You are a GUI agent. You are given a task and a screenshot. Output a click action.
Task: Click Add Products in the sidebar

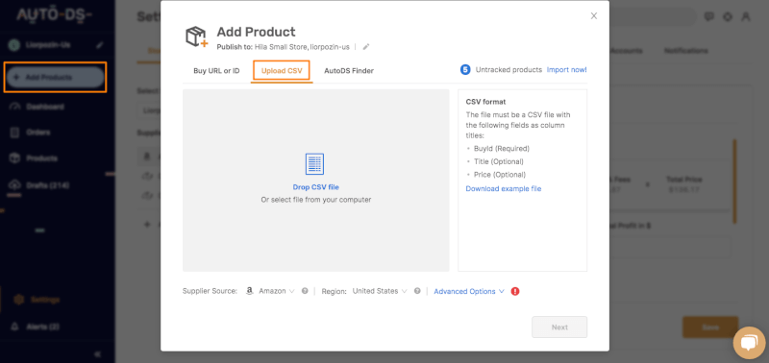[55, 78]
